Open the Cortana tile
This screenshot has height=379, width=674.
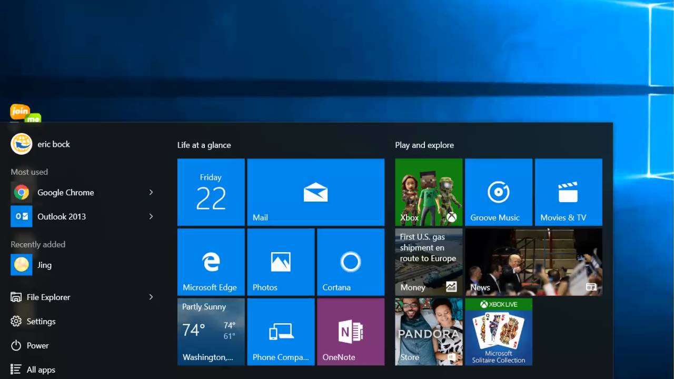click(351, 262)
